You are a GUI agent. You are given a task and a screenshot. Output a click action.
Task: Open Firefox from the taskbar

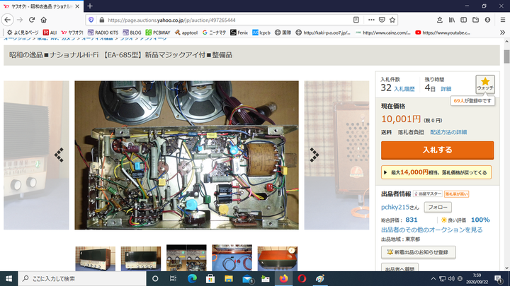[283, 278]
